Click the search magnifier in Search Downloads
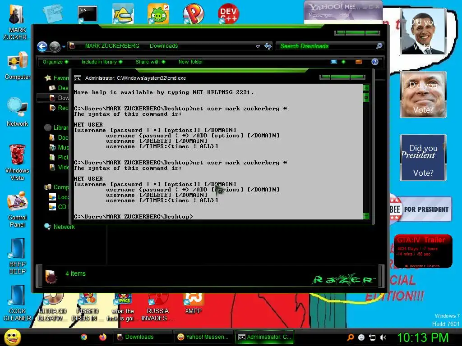The width and height of the screenshot is (462, 346). tap(379, 46)
